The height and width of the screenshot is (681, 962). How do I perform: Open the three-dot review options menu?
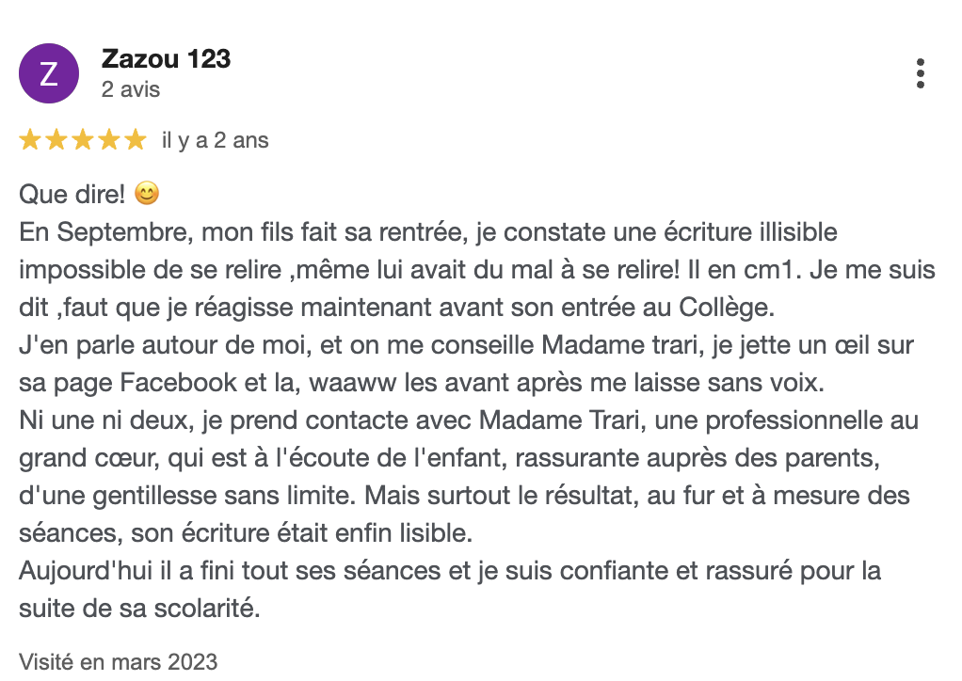pyautogui.click(x=920, y=73)
